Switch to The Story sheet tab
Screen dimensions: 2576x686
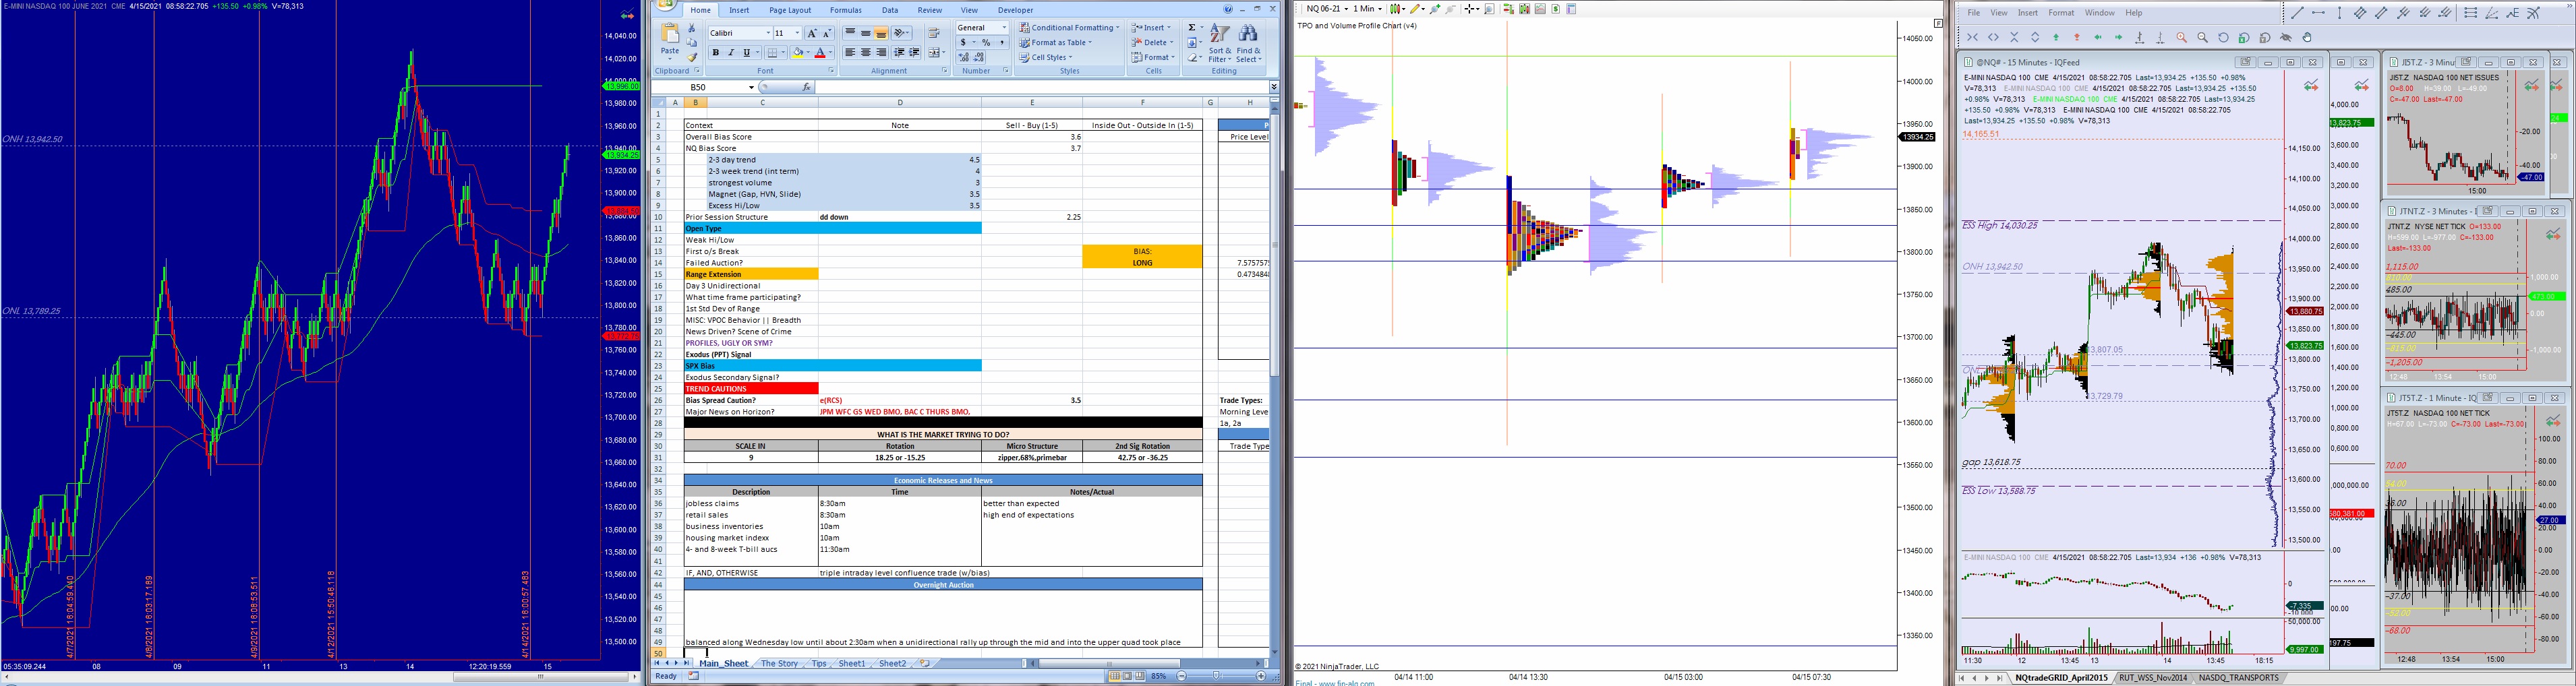(x=780, y=664)
